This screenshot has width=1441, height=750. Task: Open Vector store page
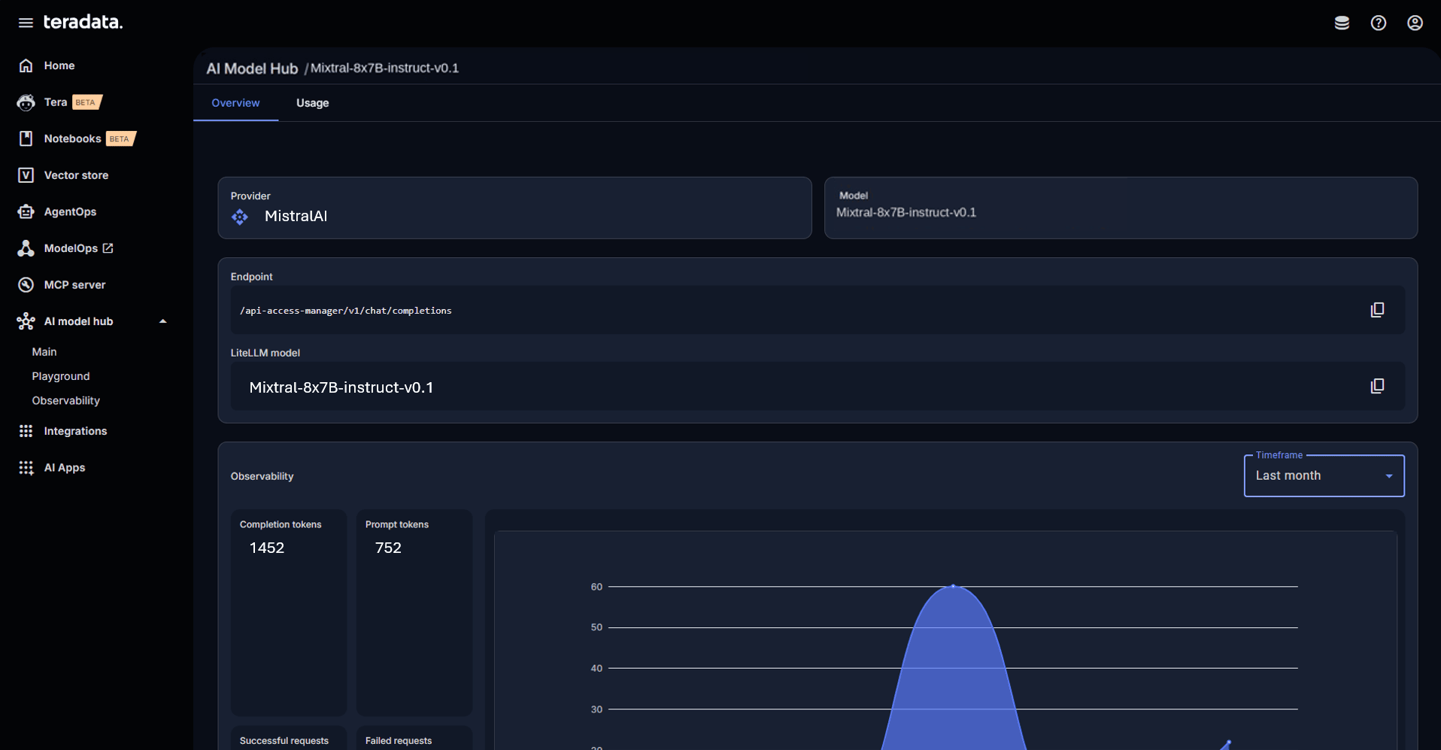[x=76, y=175]
